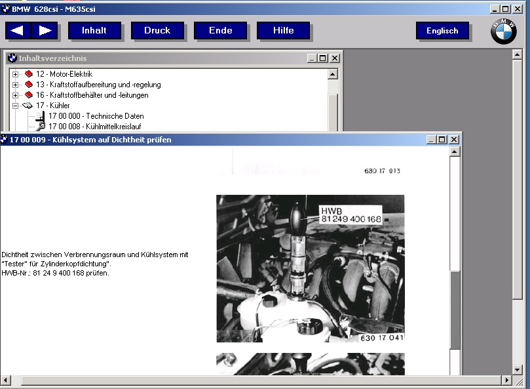Click the BMW roundel logo
The width and height of the screenshot is (530, 389).
(x=503, y=31)
